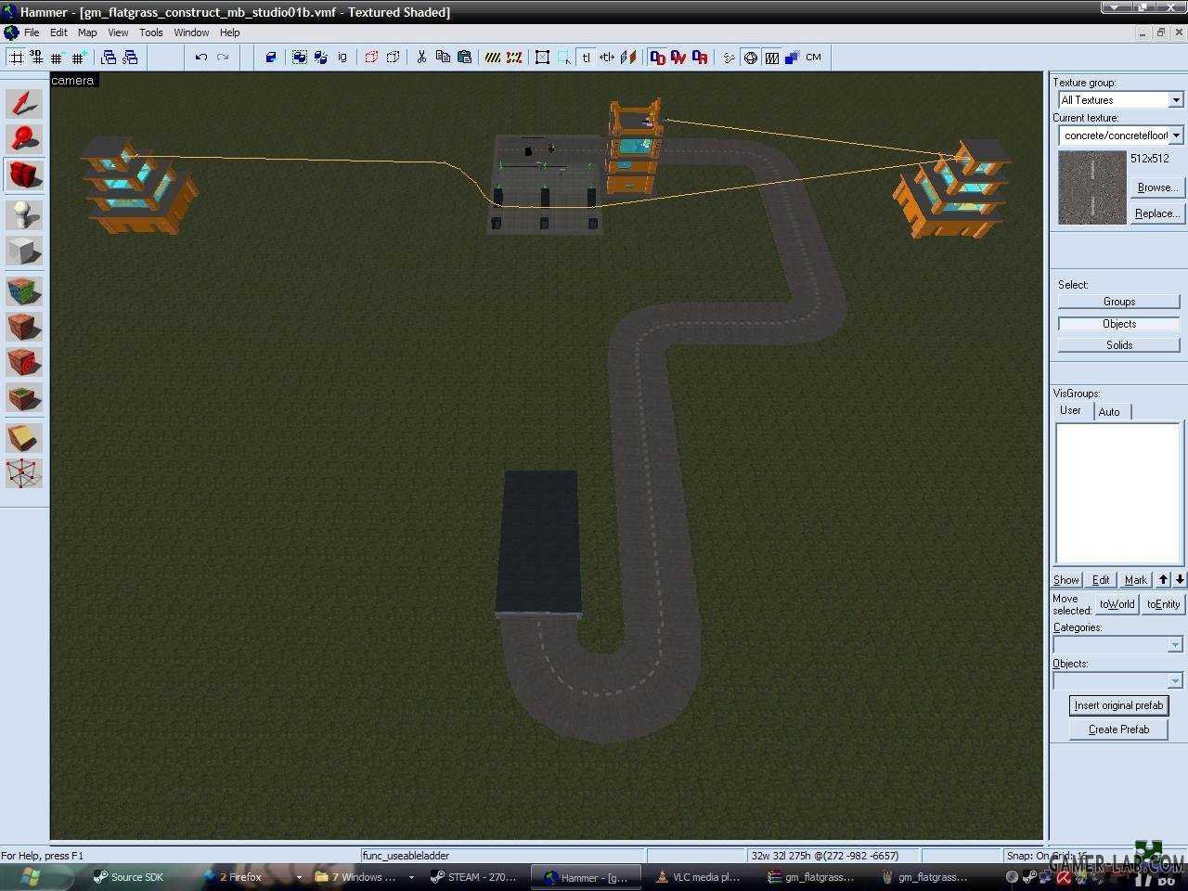Select the Apply Overlays tool
Viewport: 1188px width, 891px height.
(x=24, y=398)
